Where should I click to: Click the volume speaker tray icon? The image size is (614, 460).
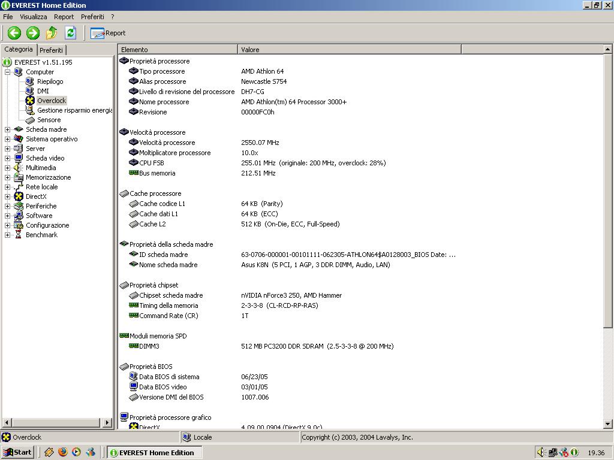tap(541, 453)
